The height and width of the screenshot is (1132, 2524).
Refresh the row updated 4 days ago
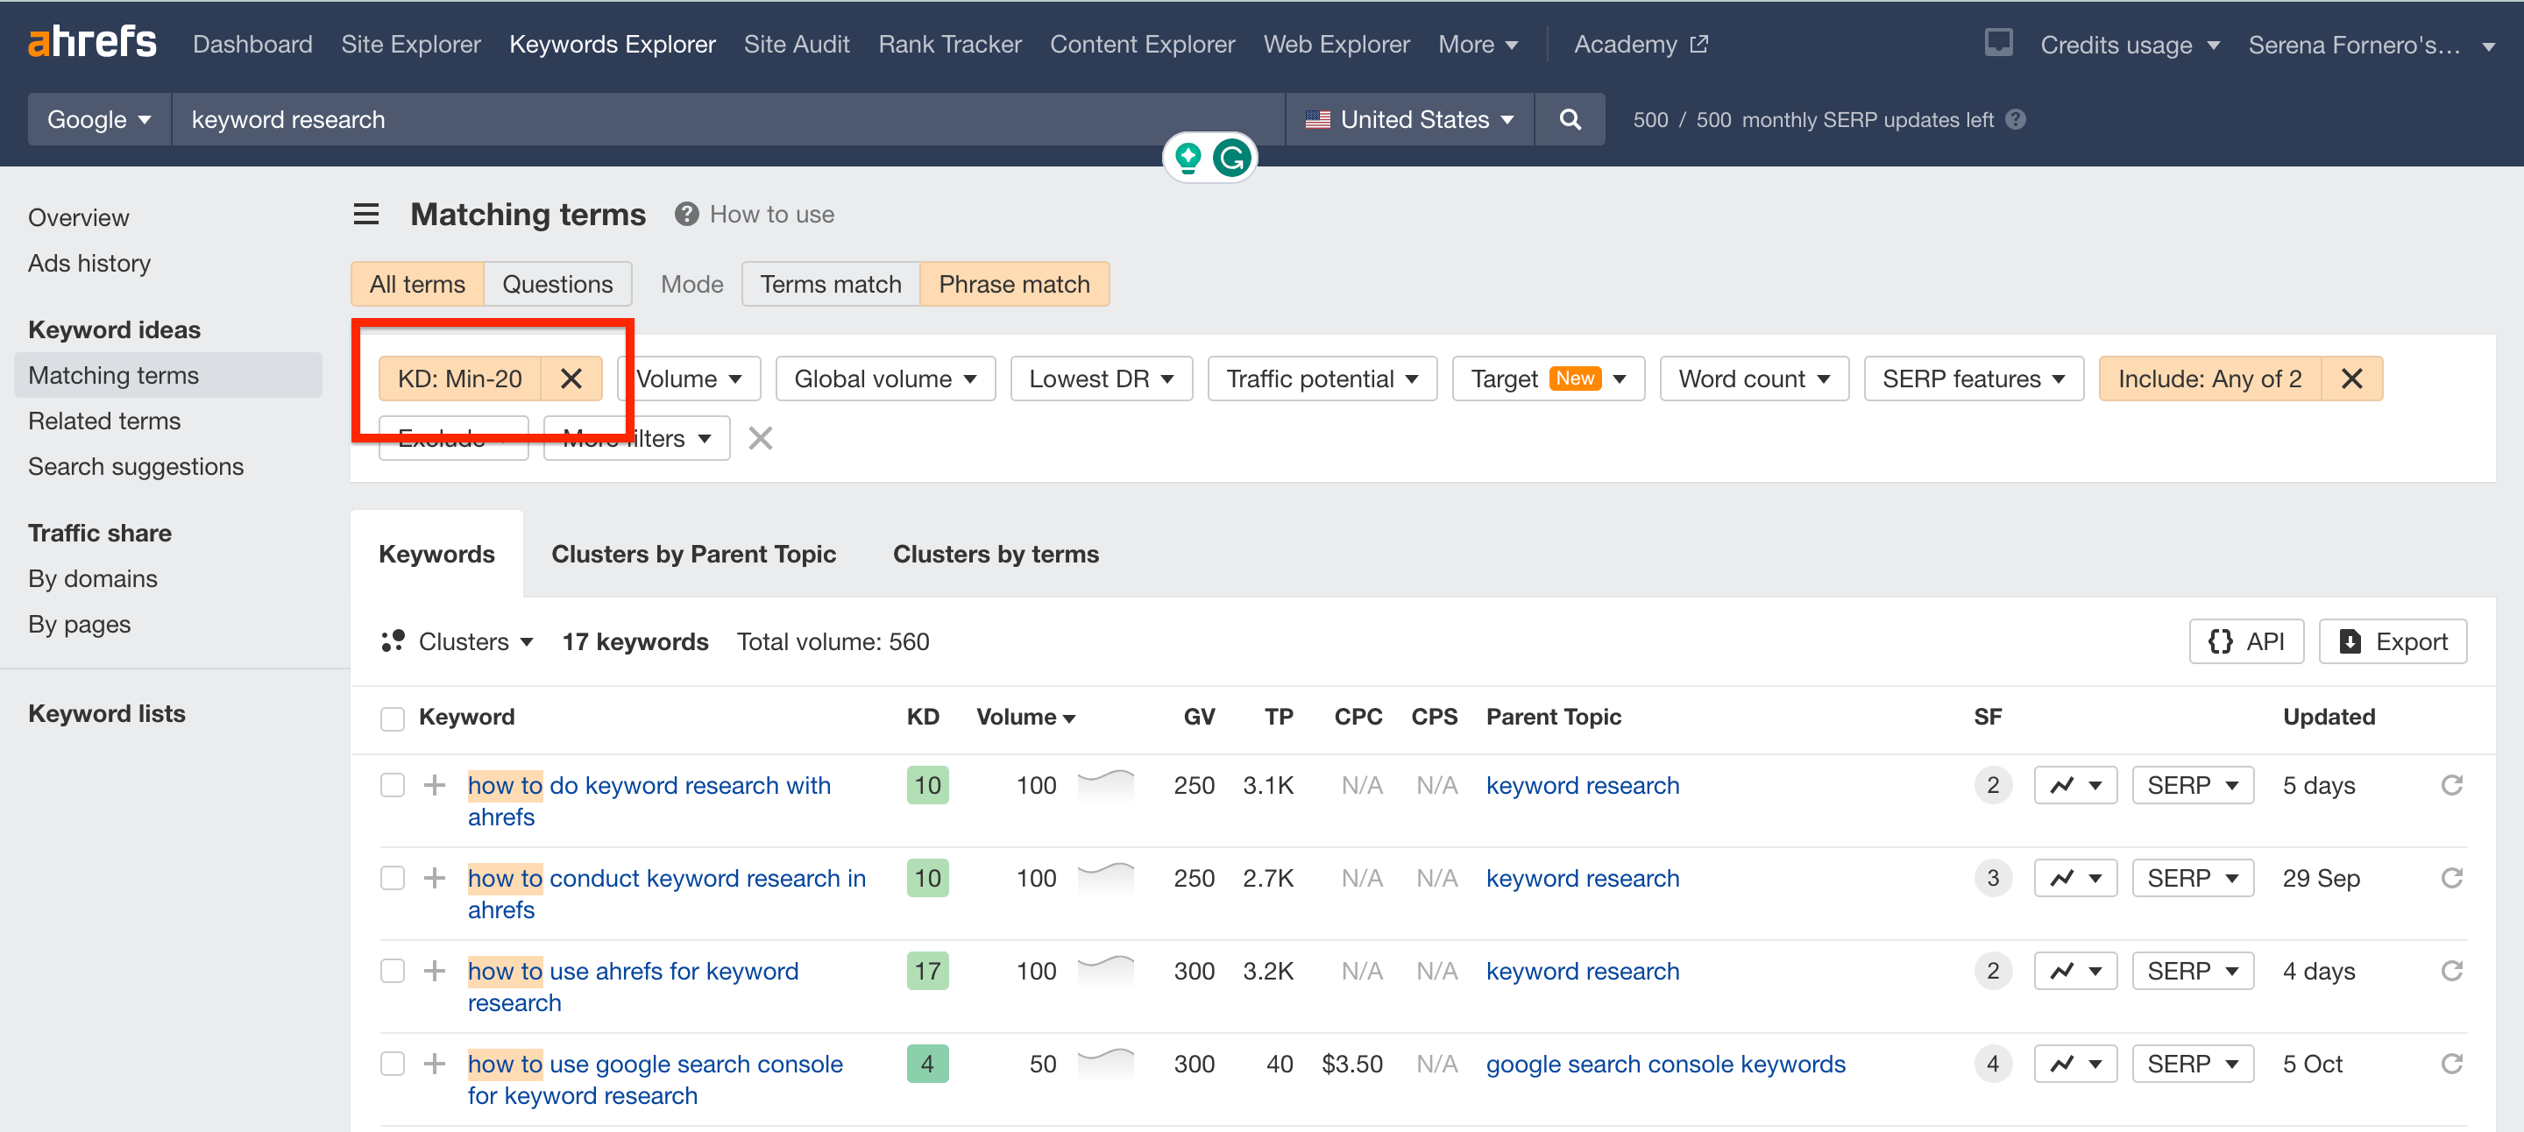click(2450, 971)
